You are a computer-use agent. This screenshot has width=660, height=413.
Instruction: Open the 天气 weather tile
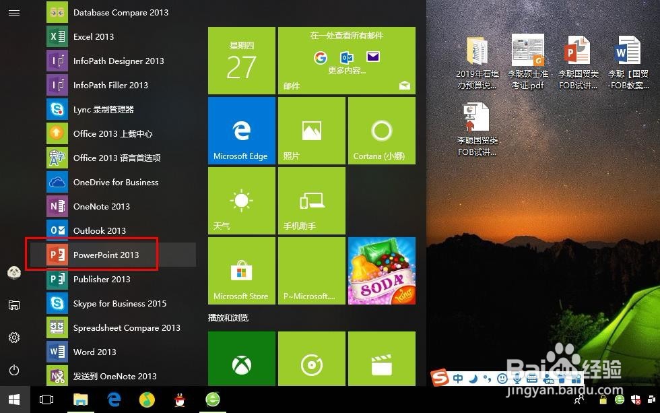242,201
